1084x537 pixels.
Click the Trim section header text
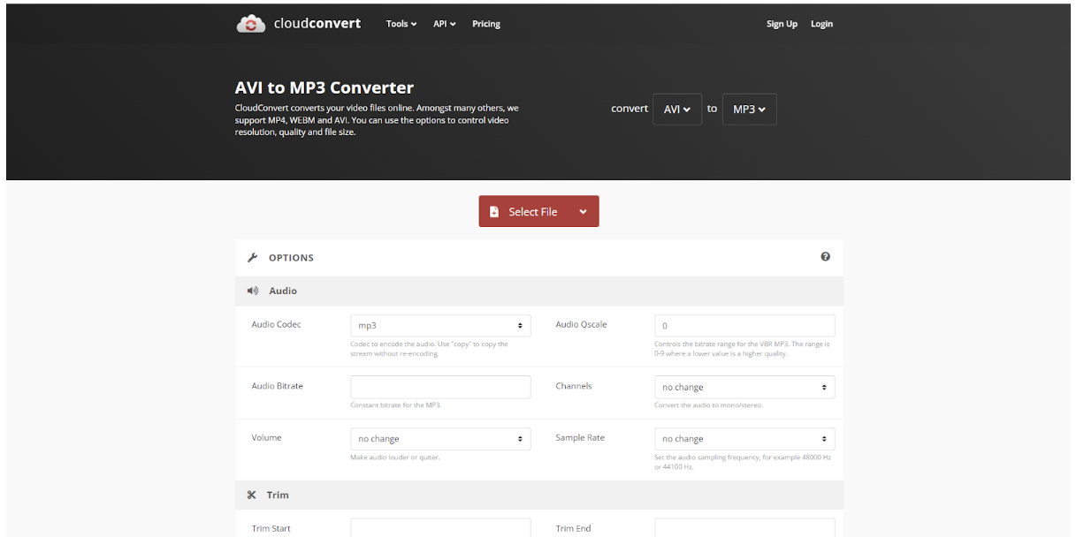pyautogui.click(x=278, y=495)
